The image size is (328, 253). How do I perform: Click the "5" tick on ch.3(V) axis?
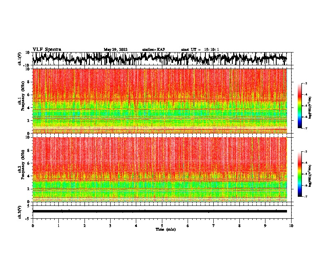tap(29, 206)
